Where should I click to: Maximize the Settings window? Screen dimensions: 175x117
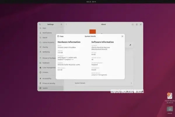[136, 24]
